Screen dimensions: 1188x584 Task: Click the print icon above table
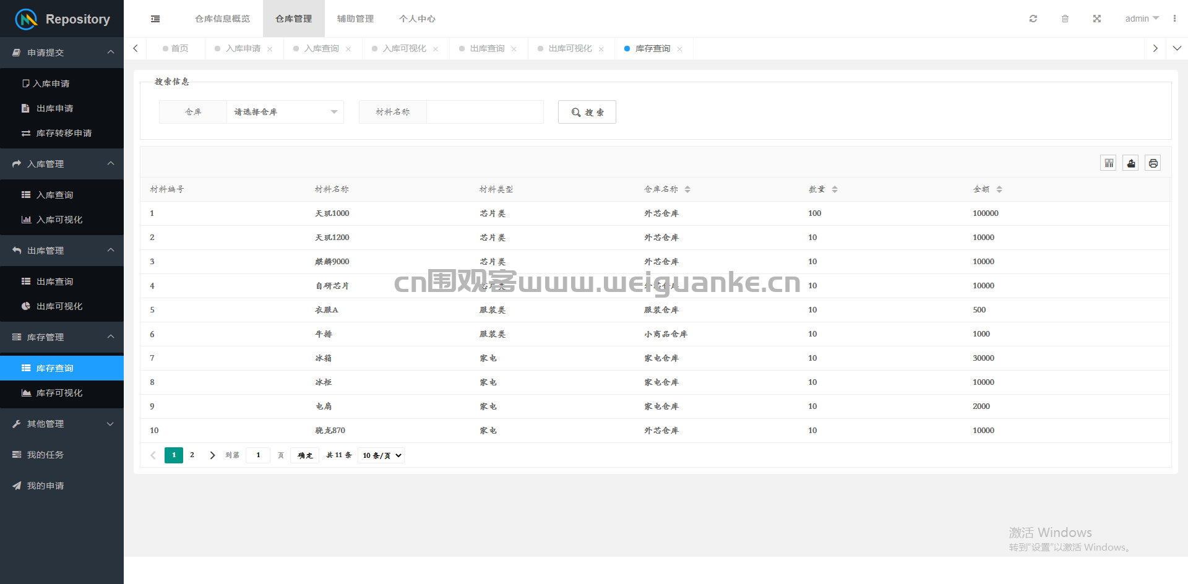coord(1153,163)
